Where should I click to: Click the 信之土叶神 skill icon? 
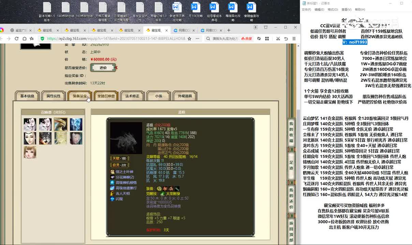point(113,172)
